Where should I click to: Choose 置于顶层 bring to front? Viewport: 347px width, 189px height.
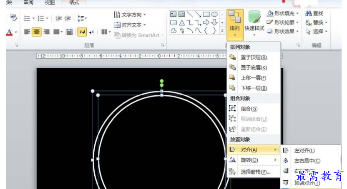pos(254,57)
